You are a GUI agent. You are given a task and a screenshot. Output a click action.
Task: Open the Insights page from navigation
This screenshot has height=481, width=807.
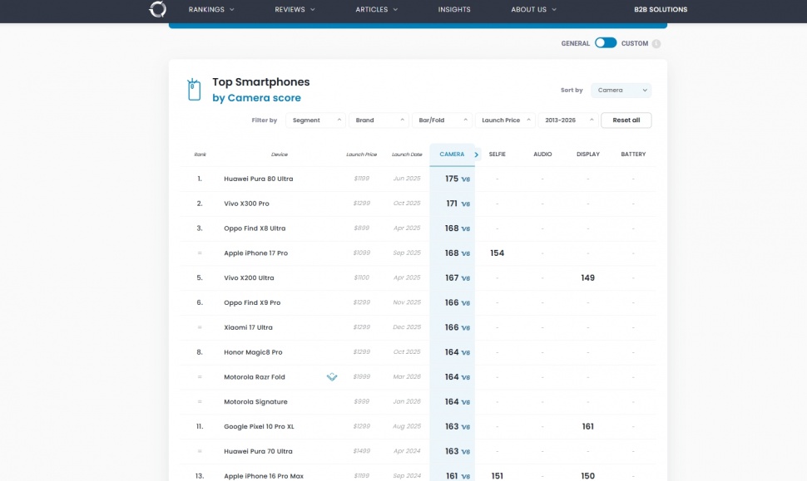(x=454, y=10)
